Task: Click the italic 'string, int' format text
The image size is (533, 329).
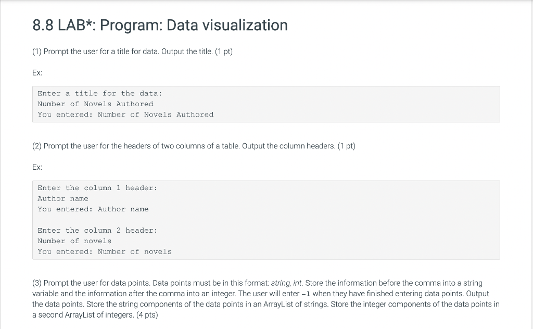Action: (287, 283)
